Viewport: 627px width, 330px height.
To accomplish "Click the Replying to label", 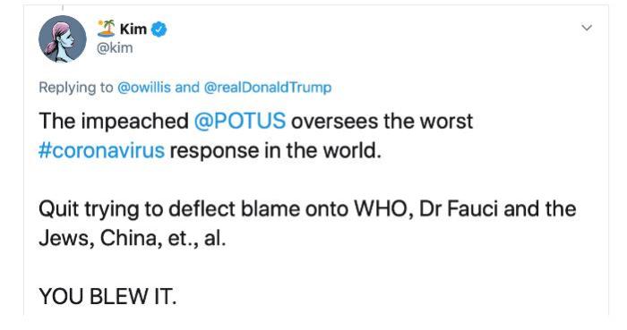I will pos(76,88).
